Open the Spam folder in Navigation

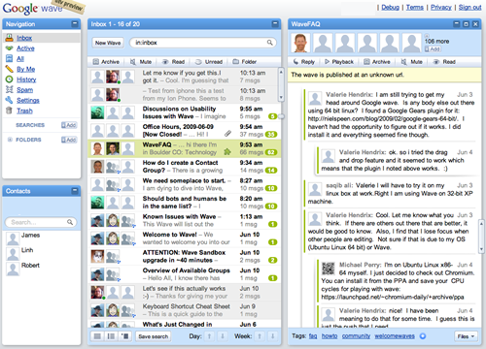[25, 90]
